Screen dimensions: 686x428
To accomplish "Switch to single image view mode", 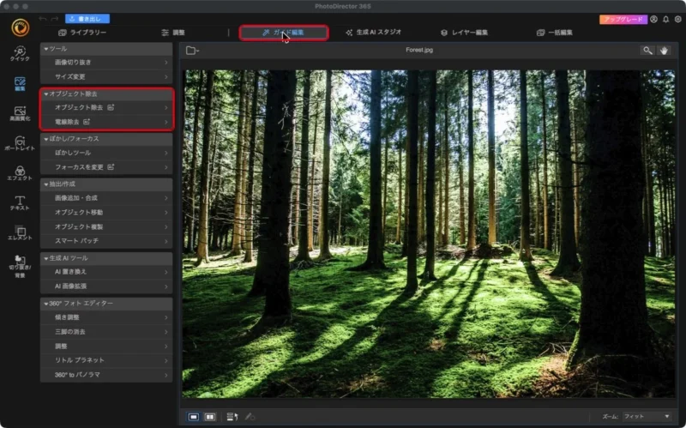I will [x=194, y=417].
